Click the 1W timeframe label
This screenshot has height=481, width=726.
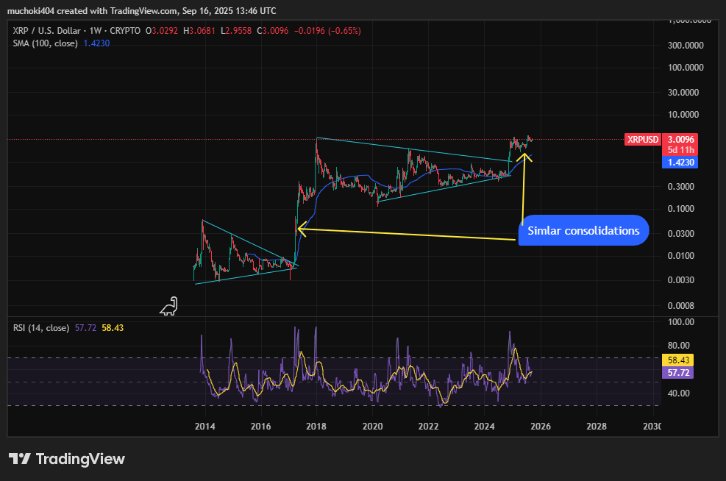(96, 31)
